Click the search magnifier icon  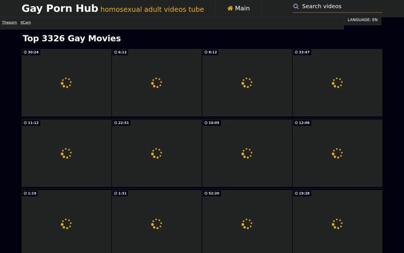click(x=296, y=6)
